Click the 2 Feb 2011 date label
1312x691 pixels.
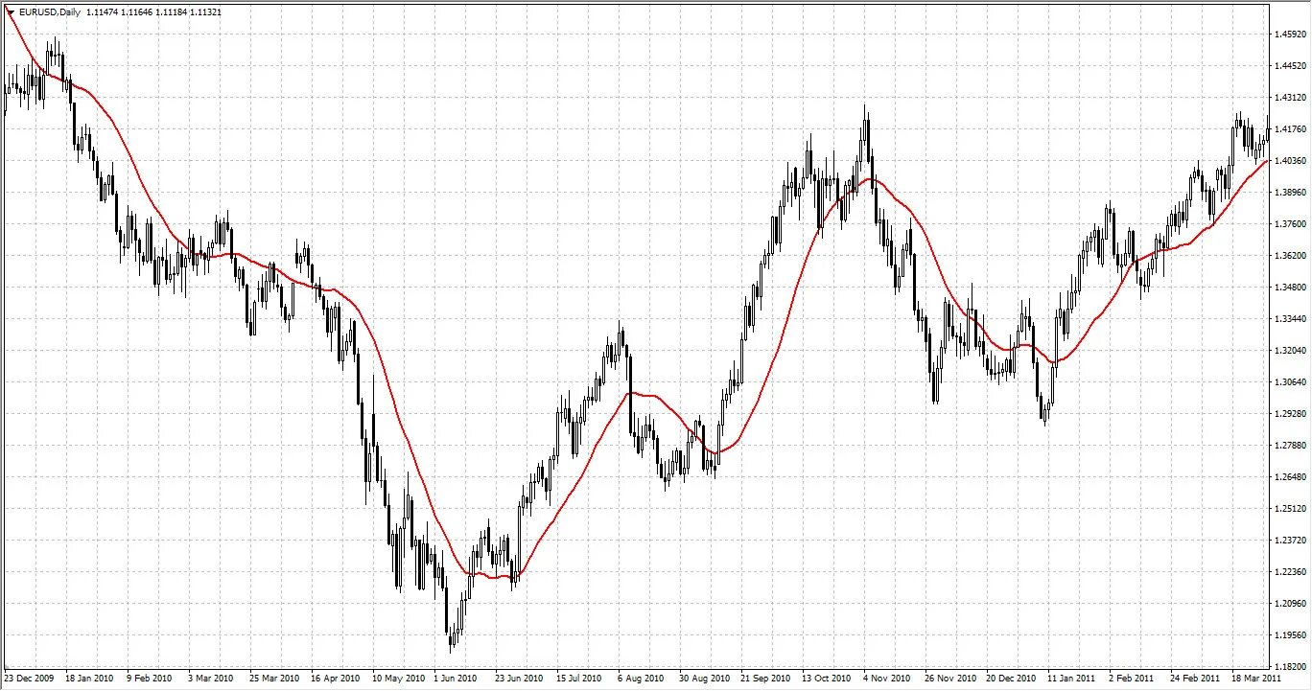coord(1132,679)
